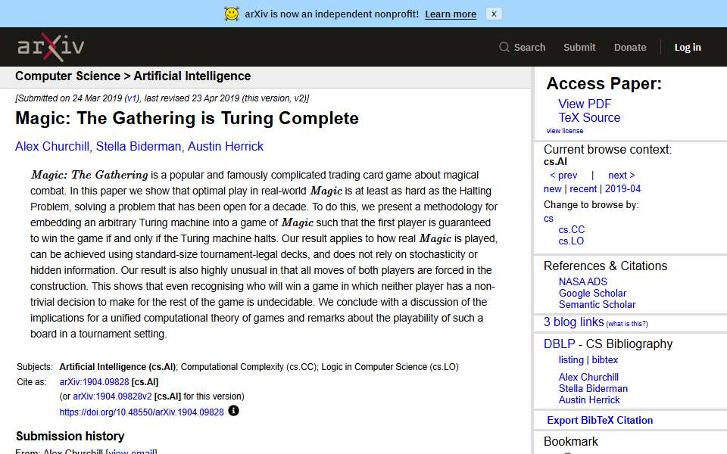
Task: Open DBLP link
Action: (x=559, y=344)
